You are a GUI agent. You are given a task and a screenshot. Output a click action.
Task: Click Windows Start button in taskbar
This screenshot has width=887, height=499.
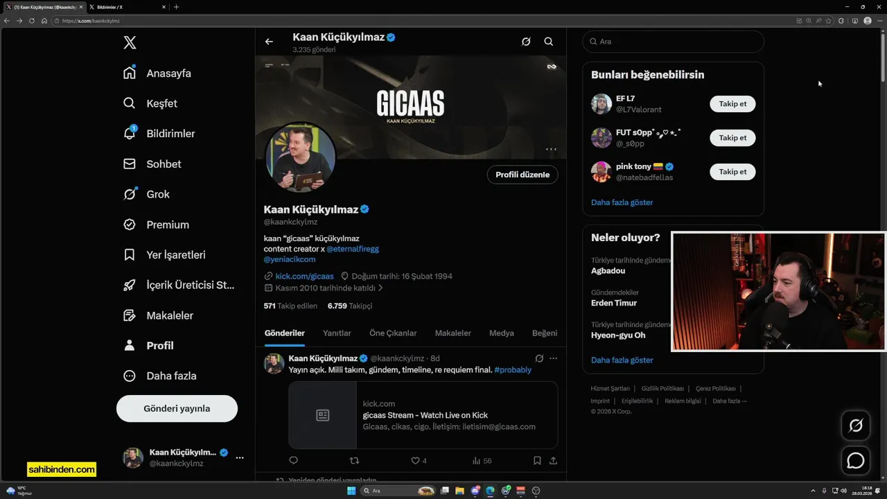tap(351, 491)
